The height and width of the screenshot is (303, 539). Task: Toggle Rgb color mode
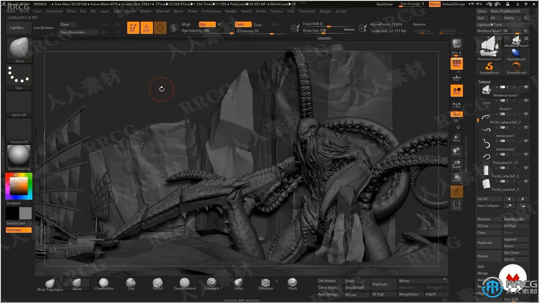[x=207, y=24]
